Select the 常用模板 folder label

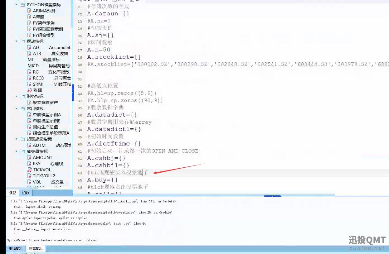(x=35, y=108)
